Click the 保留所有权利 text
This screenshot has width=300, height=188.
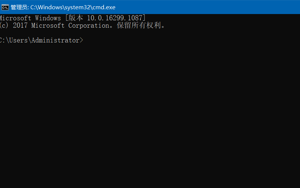[x=139, y=25]
